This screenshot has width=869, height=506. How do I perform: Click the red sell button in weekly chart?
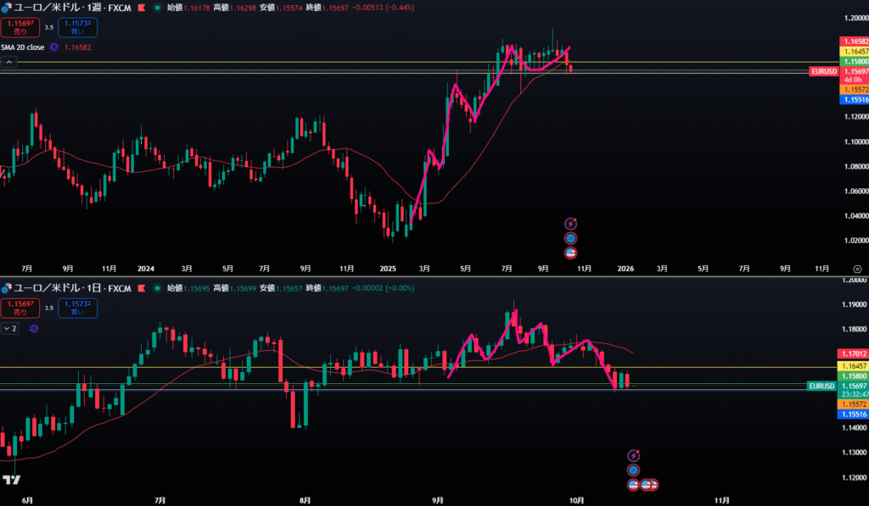pos(20,29)
